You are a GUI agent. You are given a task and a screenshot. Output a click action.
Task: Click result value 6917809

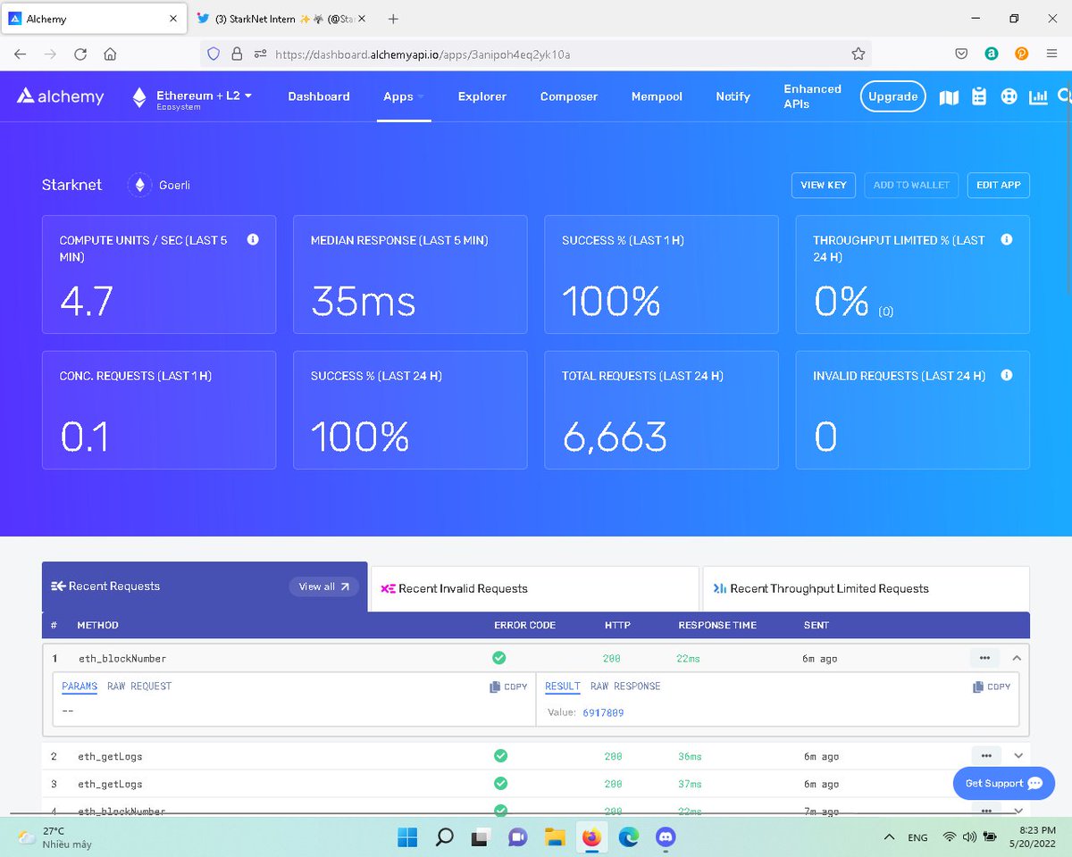603,713
